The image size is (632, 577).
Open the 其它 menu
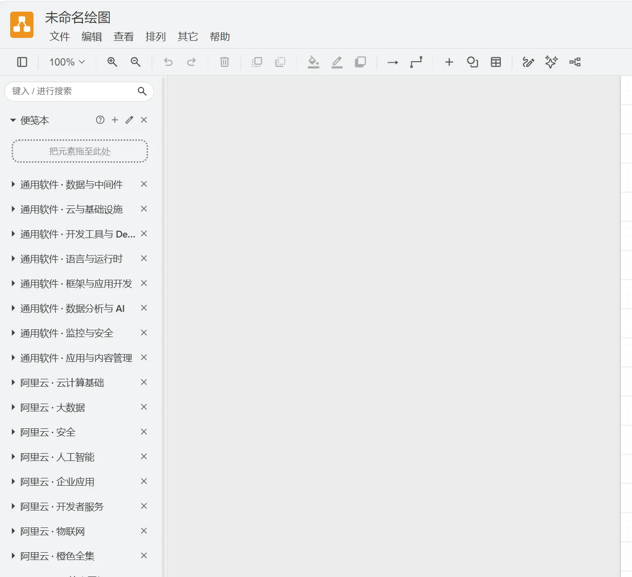point(188,36)
